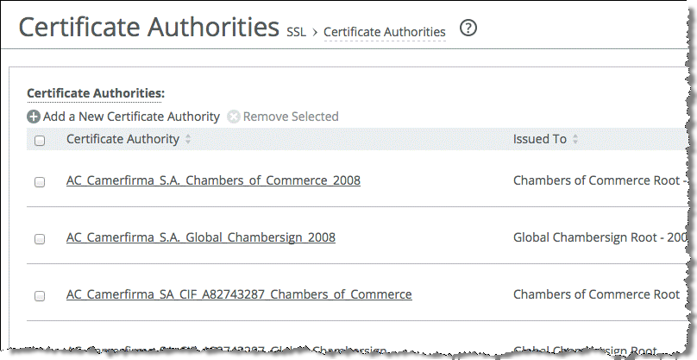The image size is (697, 360).
Task: Click Remove Selected button text
Action: coord(291,117)
